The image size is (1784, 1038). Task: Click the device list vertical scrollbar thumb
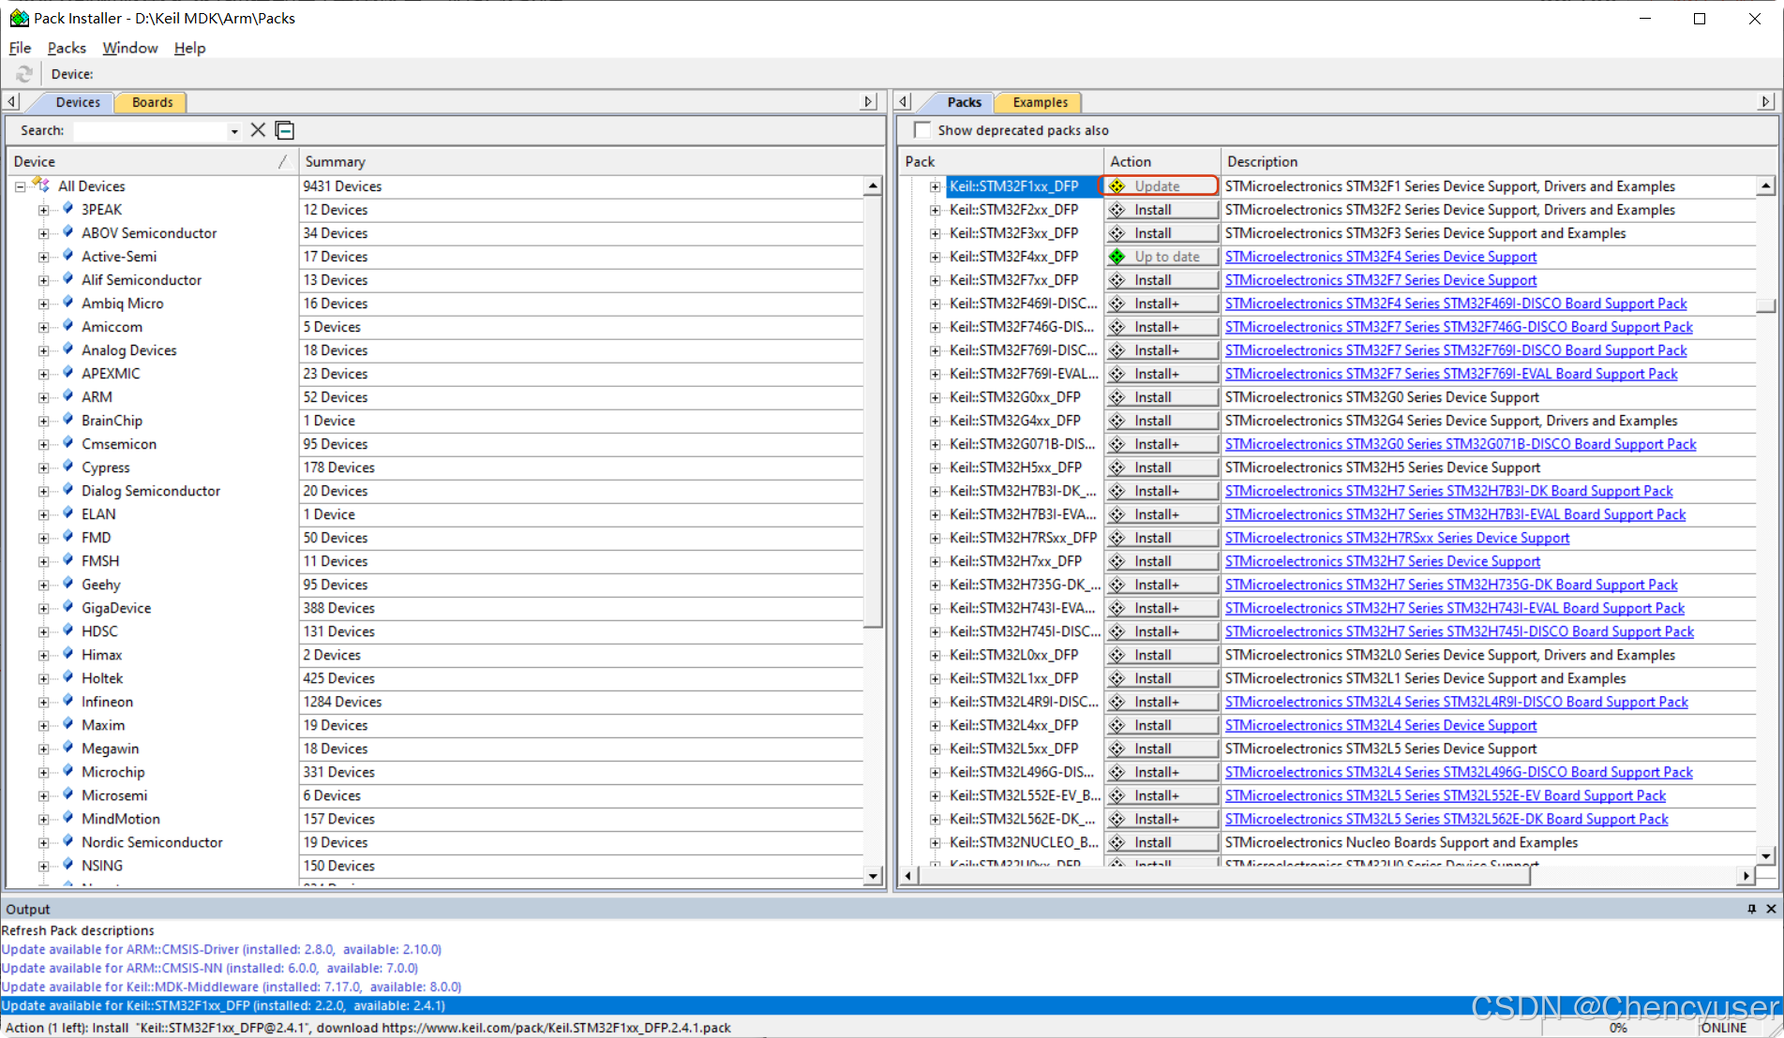tap(873, 412)
